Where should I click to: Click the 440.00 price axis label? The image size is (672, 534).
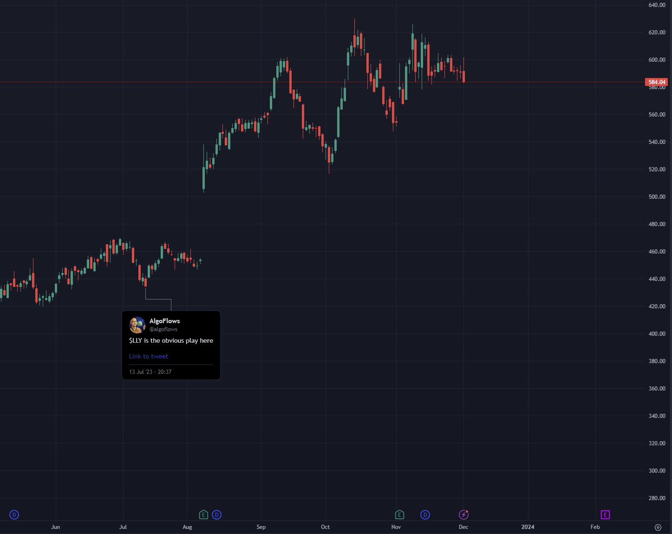point(657,279)
